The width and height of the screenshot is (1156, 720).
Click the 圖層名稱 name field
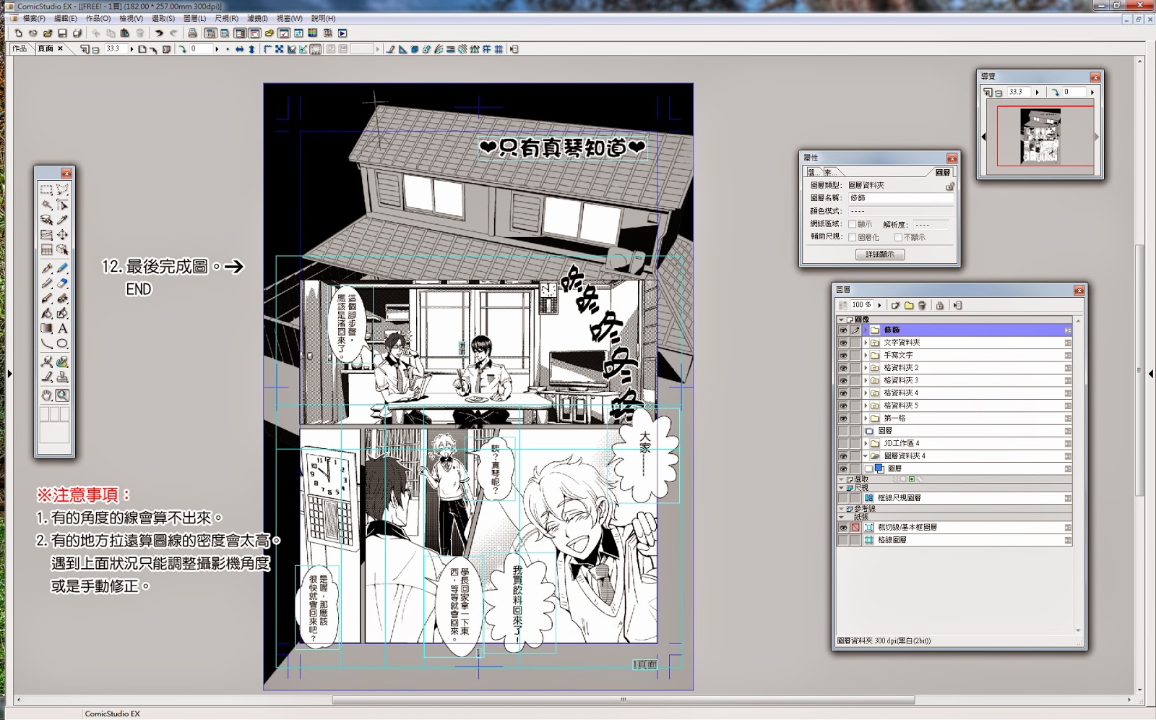900,198
